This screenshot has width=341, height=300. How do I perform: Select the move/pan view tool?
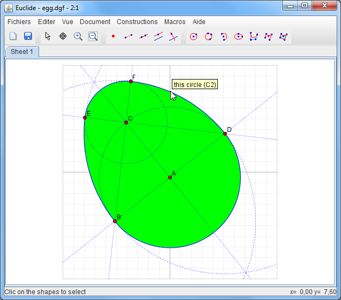click(x=63, y=36)
